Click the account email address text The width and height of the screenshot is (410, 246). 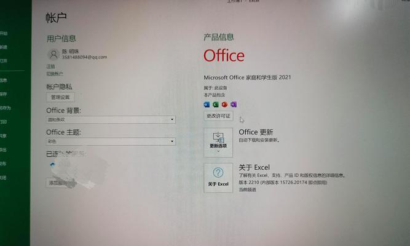point(84,57)
